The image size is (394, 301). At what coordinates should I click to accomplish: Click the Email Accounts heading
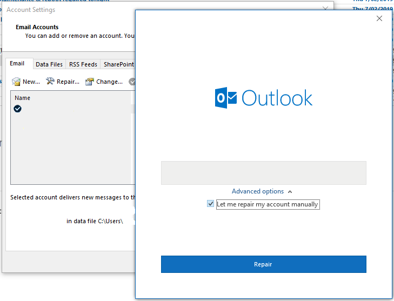(x=37, y=27)
